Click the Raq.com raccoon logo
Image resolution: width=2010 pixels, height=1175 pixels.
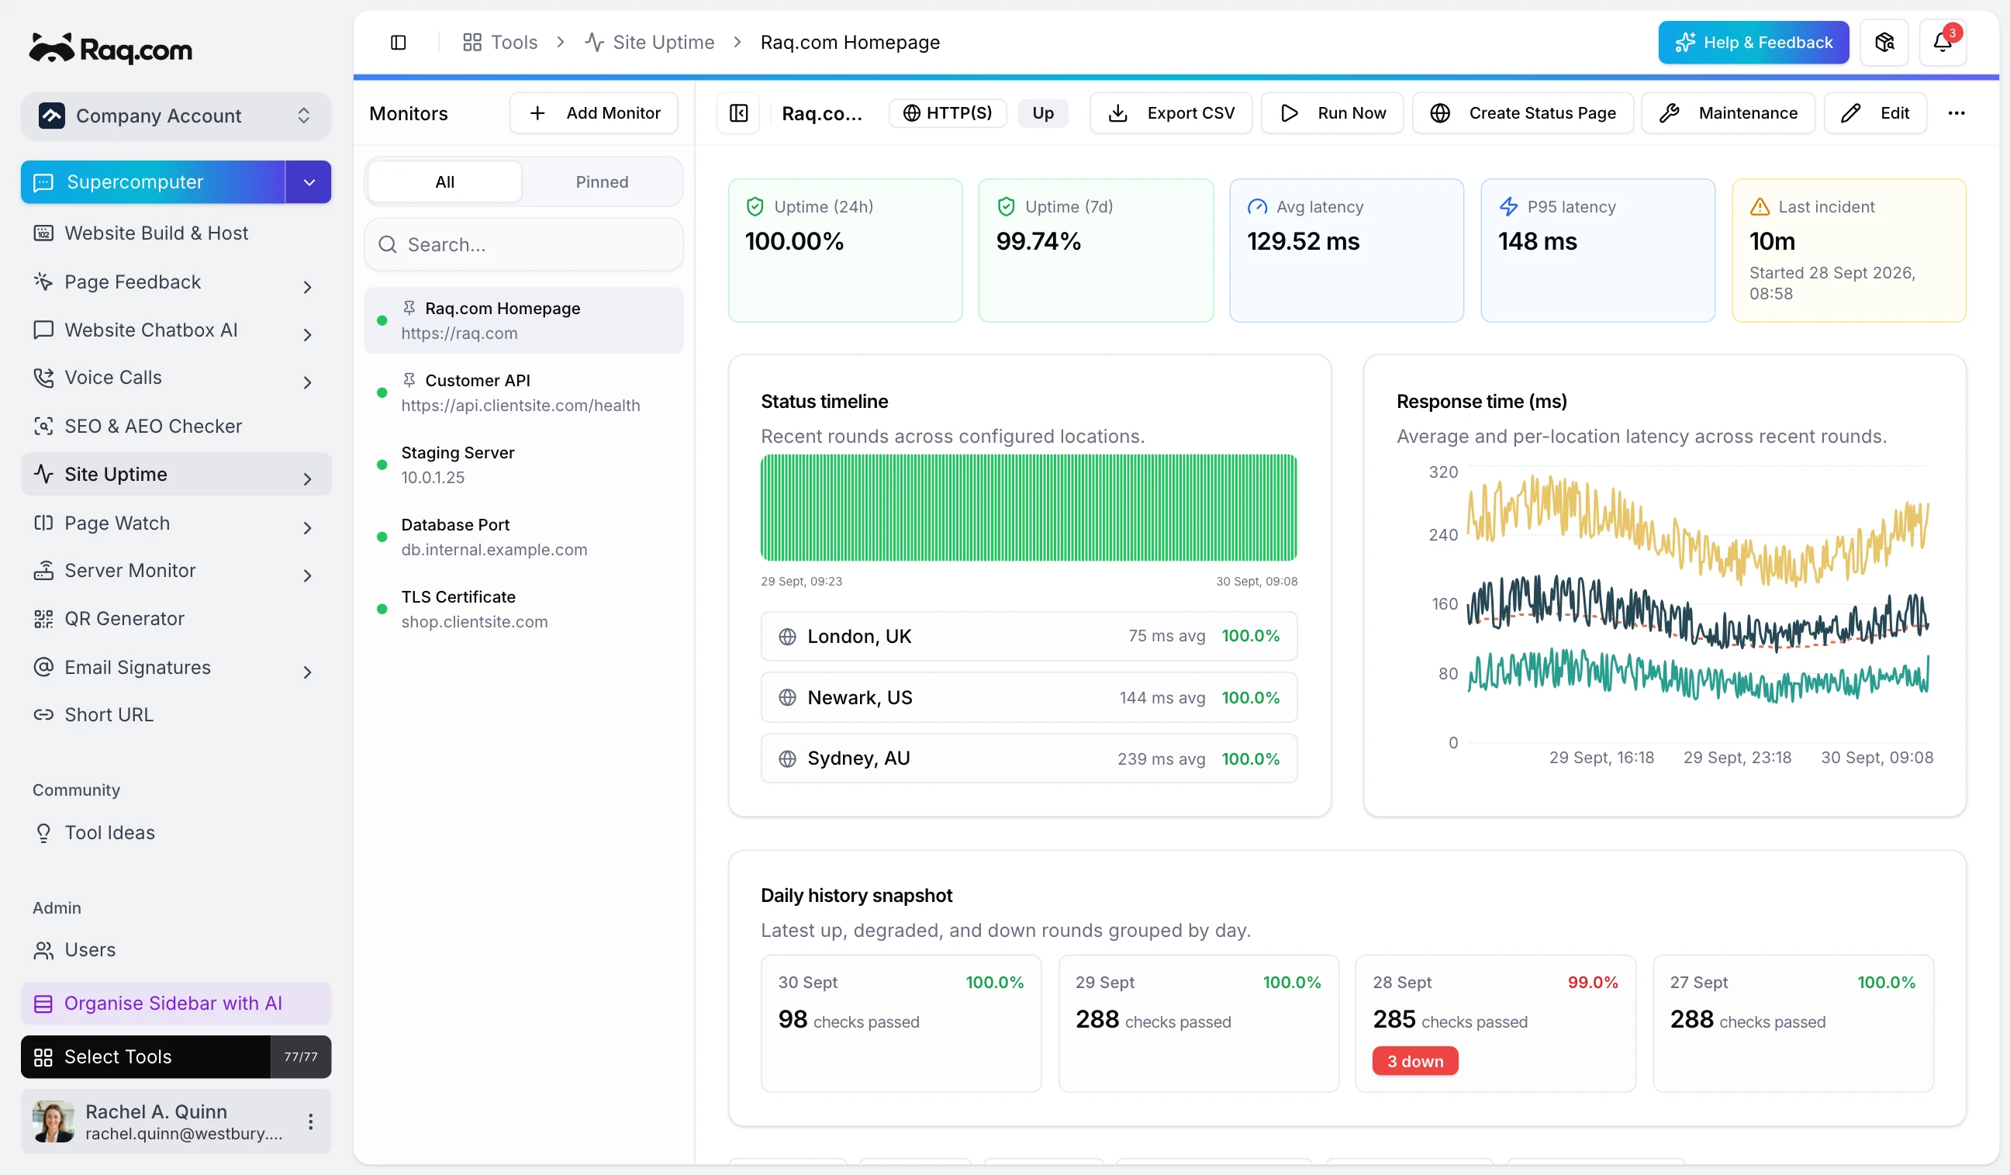(x=111, y=49)
